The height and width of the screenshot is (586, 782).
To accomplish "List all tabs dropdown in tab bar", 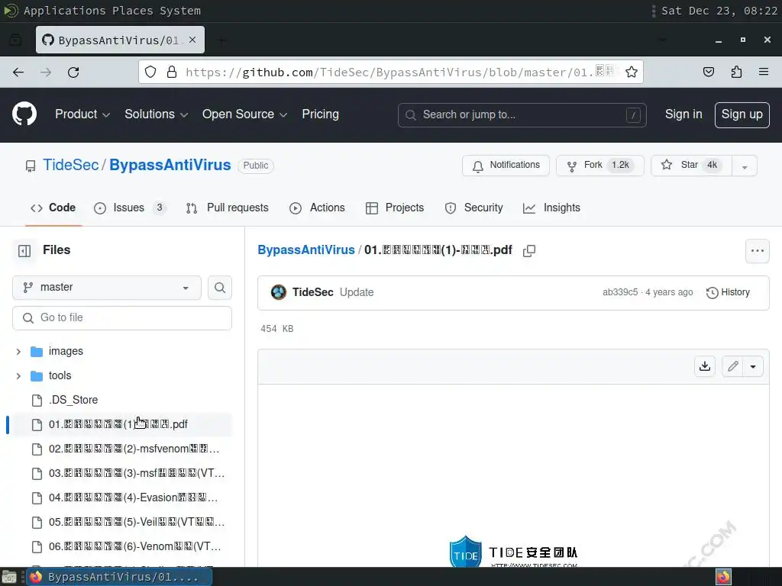I will click(662, 40).
